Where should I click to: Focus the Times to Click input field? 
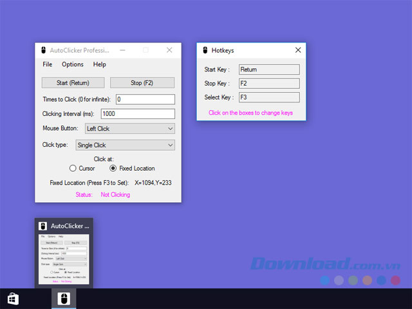click(x=145, y=99)
